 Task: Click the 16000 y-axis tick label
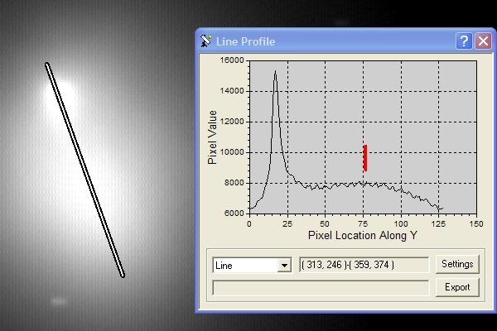coord(232,60)
